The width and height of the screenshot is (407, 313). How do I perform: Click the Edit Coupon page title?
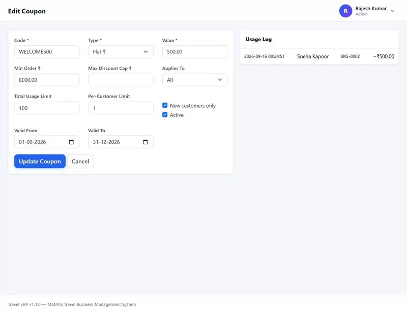point(27,11)
